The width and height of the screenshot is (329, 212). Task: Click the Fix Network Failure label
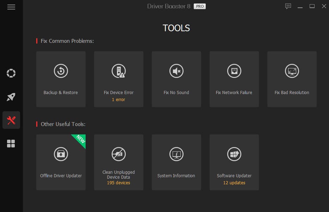point(234,92)
